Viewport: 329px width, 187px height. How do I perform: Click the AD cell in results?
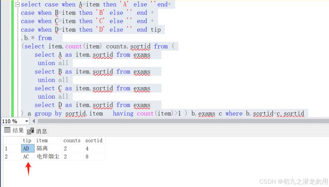[x=27, y=148]
